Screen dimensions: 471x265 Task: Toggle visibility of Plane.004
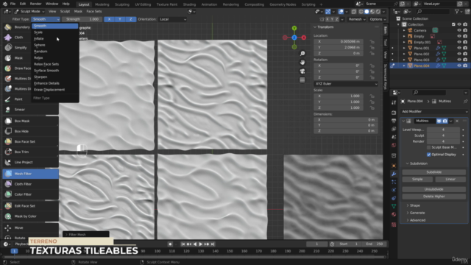click(459, 66)
